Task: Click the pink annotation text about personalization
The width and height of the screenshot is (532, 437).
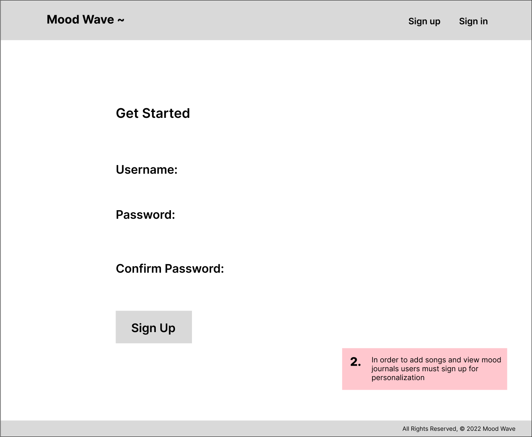Action: pos(436,369)
